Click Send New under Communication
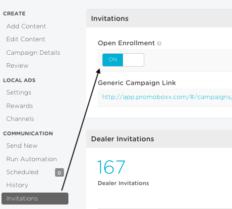The width and height of the screenshot is (232, 209). coord(22,146)
